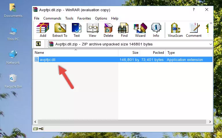Select the Documents desktop icon
222x138 pixels.
click(13, 11)
